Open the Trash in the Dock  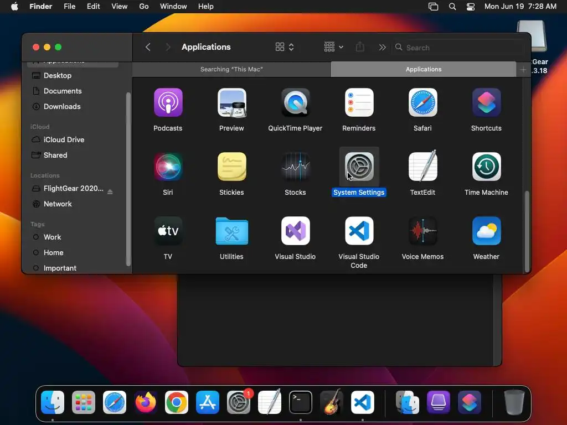coord(514,402)
